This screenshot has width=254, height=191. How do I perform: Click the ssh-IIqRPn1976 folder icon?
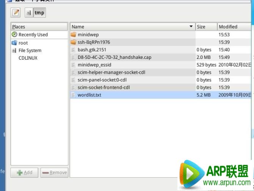(74, 42)
